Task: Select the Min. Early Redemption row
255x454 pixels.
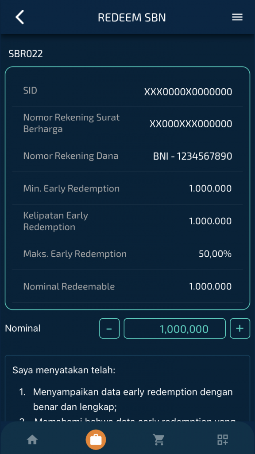Action: point(127,188)
